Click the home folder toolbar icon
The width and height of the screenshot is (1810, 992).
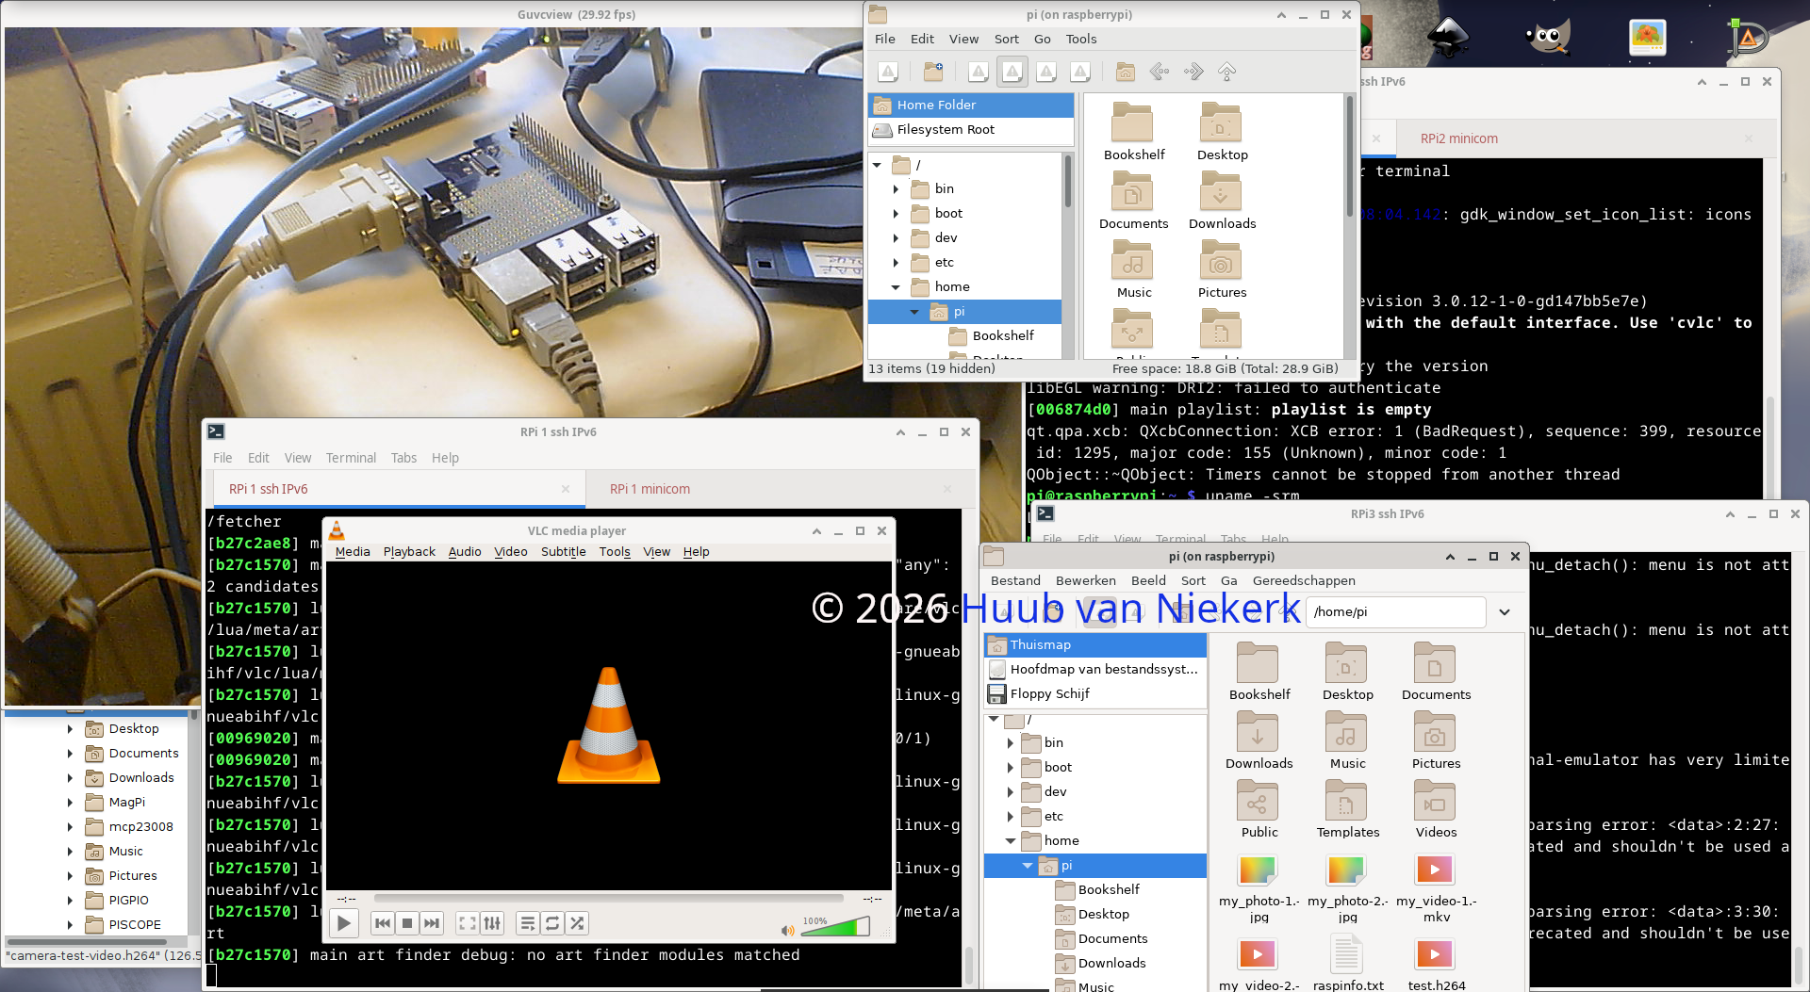pyautogui.click(x=1125, y=72)
